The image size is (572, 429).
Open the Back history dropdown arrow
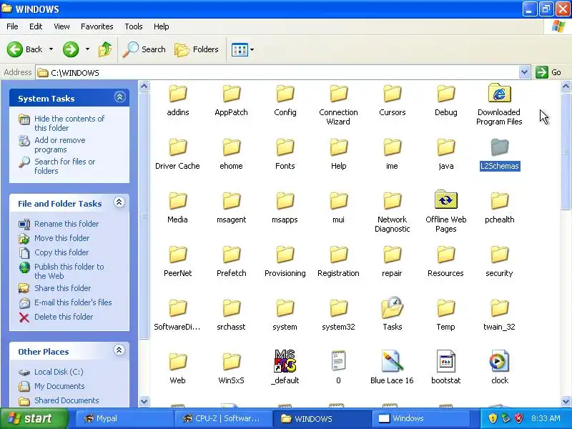point(51,49)
